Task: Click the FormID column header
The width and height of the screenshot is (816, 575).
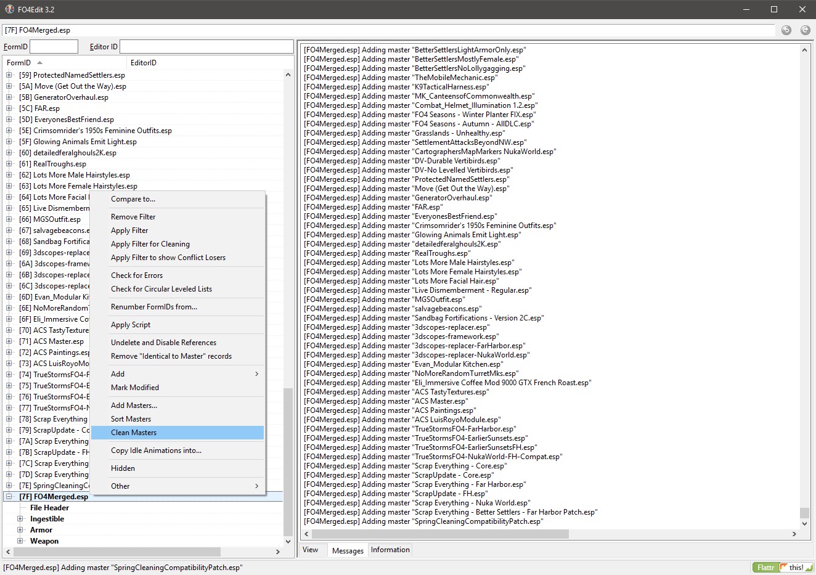Action: 65,63
